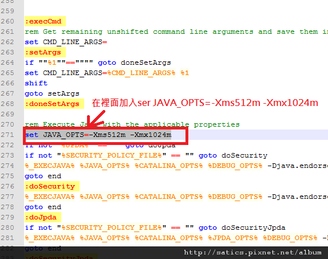Click the 'rem Execute Java' comment on line 270

(132, 124)
